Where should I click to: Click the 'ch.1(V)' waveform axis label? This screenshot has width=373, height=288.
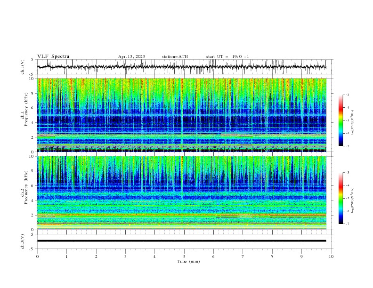pos(23,67)
